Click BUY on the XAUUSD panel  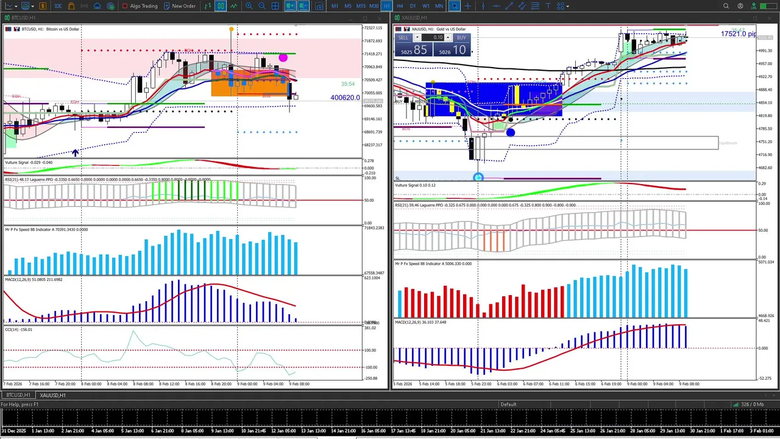coord(452,46)
